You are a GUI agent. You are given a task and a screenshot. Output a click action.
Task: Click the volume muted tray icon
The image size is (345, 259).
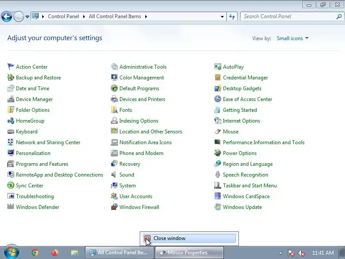301,253
